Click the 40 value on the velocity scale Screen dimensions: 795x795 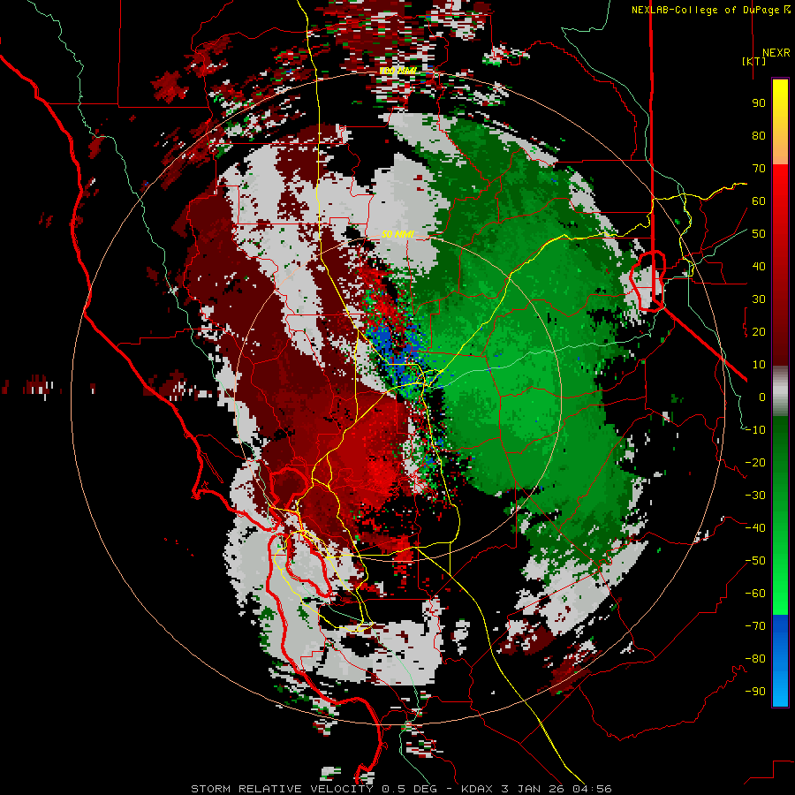coord(759,266)
